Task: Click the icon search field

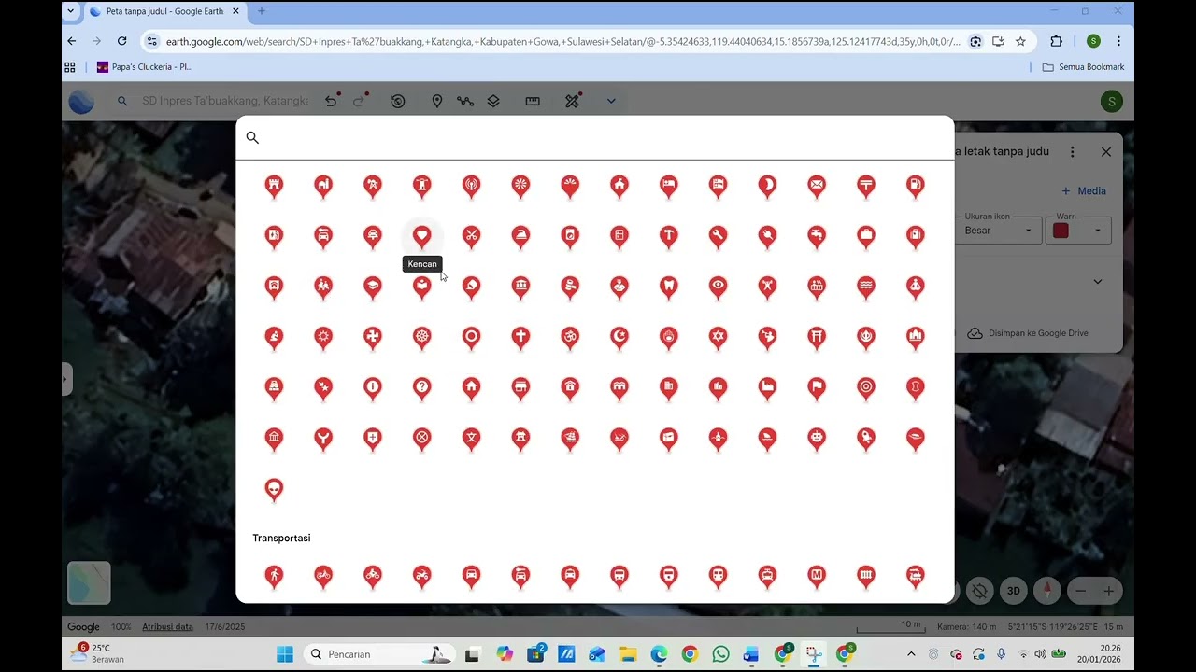Action: coord(595,137)
